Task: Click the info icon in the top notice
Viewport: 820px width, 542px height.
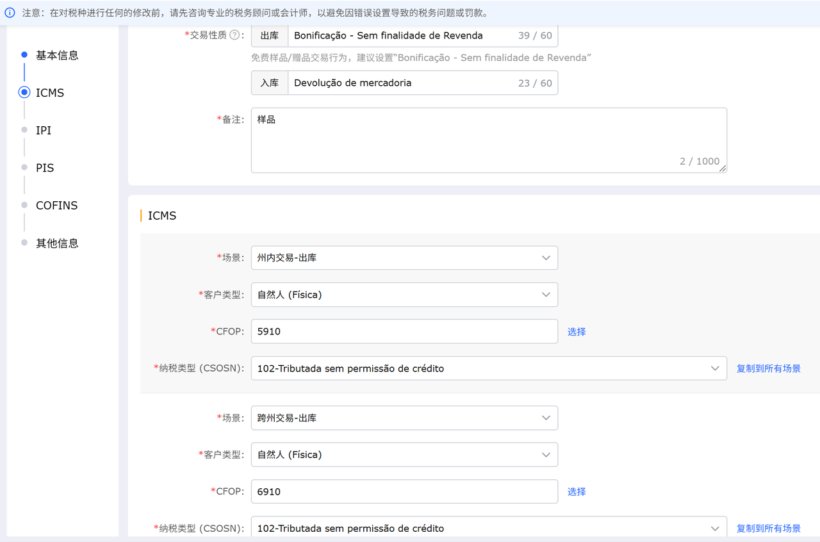Action: pos(10,13)
